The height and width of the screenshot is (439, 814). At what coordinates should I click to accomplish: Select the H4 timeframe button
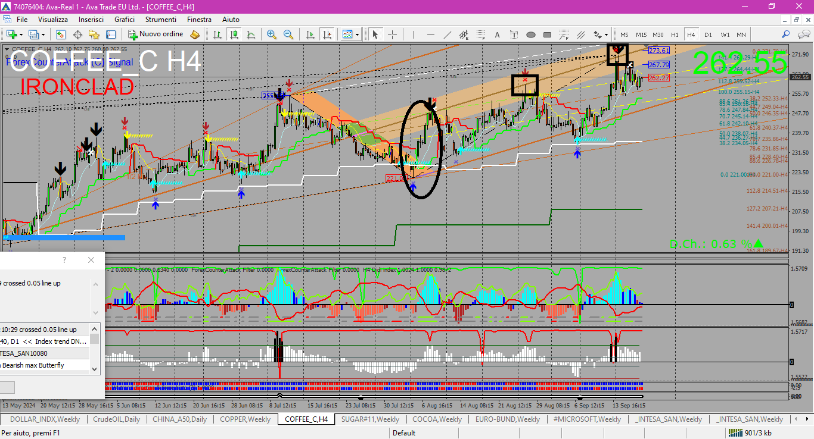pos(691,35)
